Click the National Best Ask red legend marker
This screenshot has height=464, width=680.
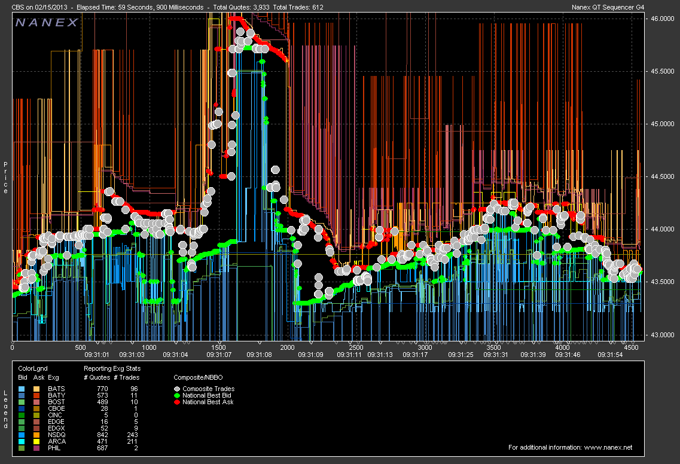tap(177, 402)
